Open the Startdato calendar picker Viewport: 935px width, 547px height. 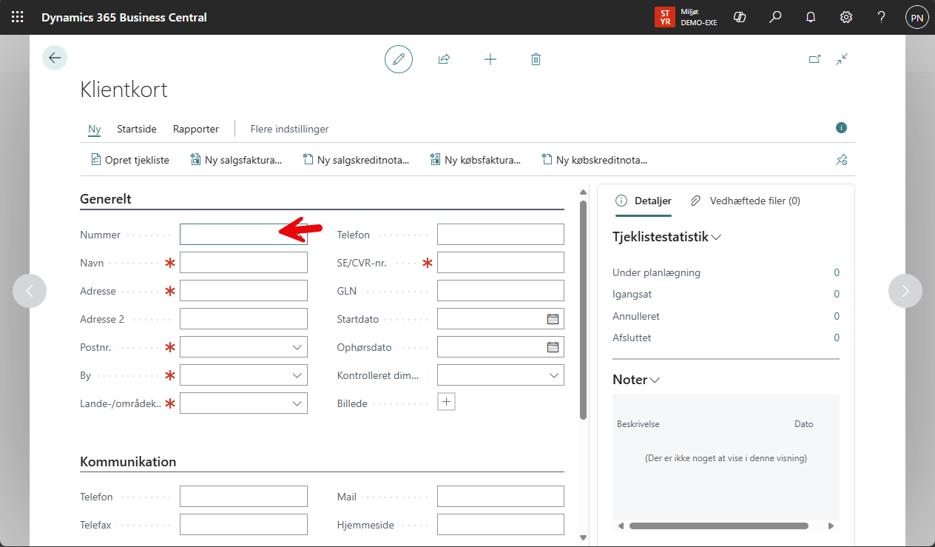pos(553,319)
